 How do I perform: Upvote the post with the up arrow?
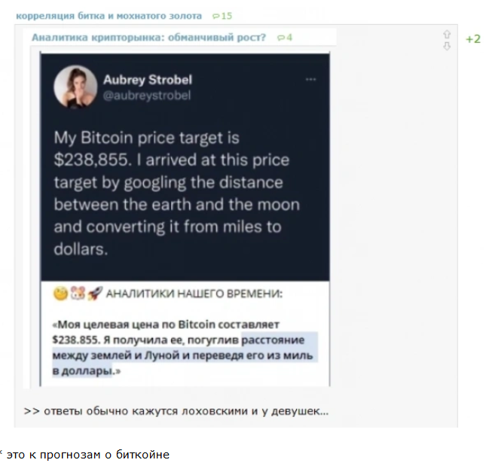coord(447,34)
